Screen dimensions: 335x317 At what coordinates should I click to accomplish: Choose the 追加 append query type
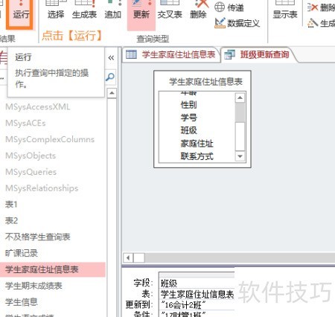[x=113, y=10]
